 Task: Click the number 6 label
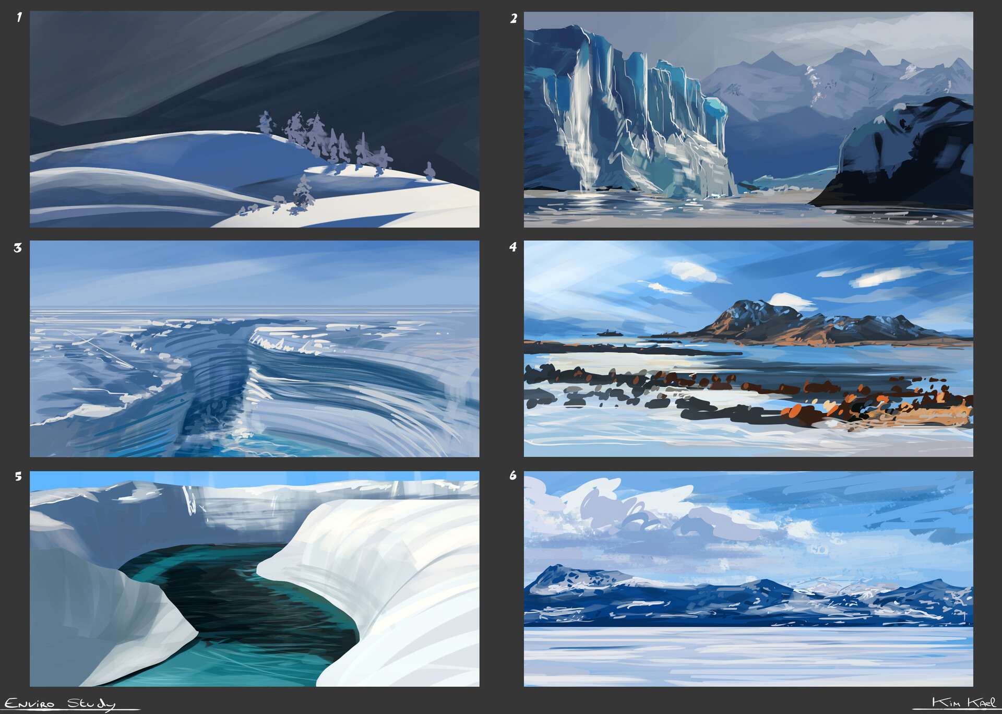[x=512, y=475]
